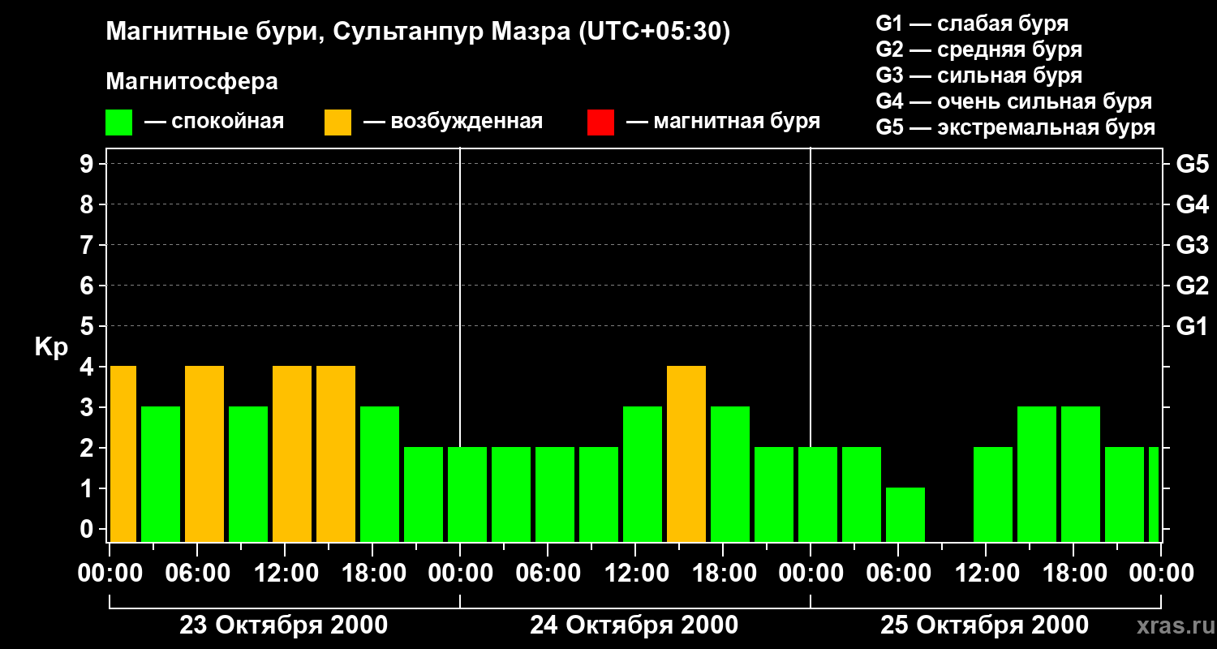Viewport: 1217px width, 649px height.
Task: Click the 06:00 time label under 25 Октября
Action: point(898,573)
